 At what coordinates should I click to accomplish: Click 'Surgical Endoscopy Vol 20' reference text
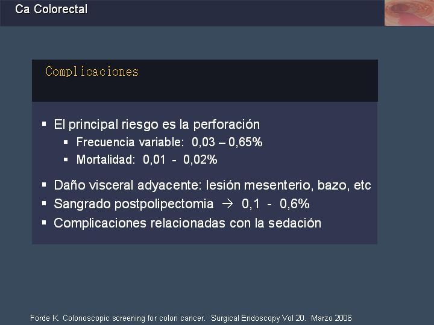coord(258,318)
